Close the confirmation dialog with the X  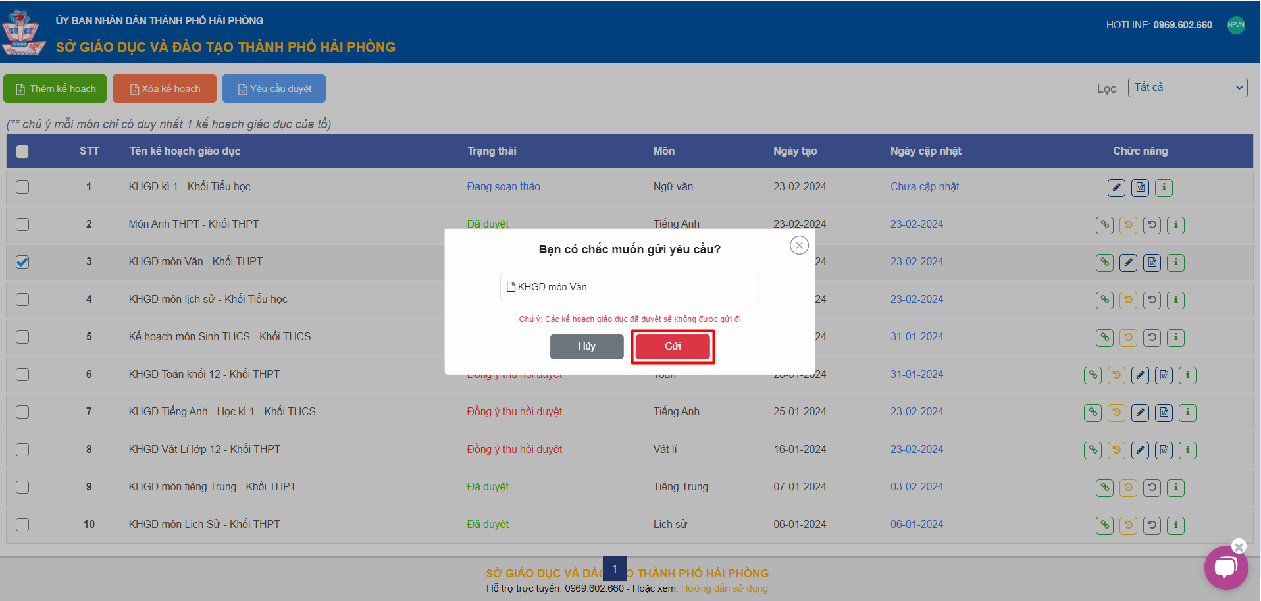pyautogui.click(x=799, y=246)
